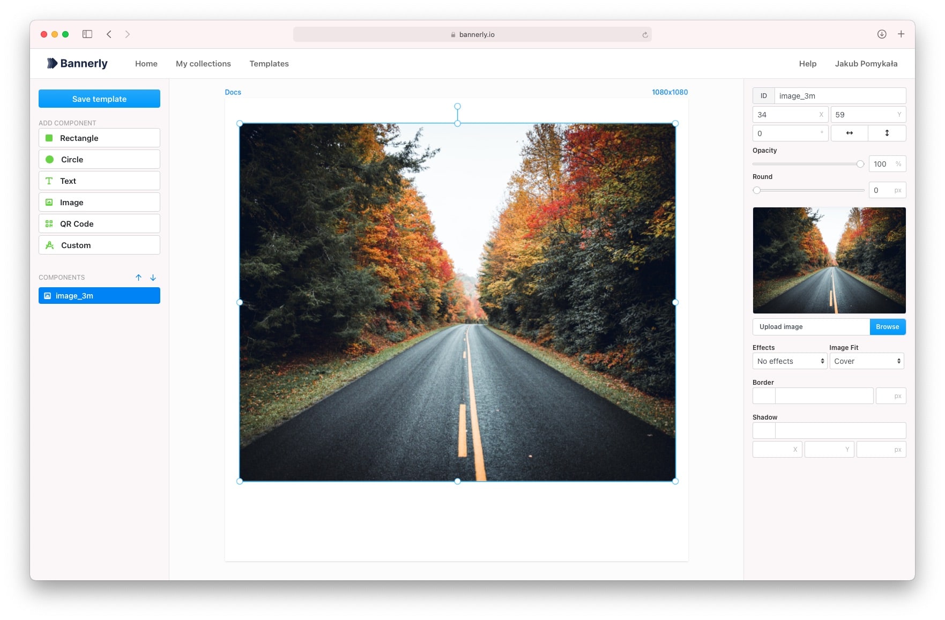Move component up with up arrow
The height and width of the screenshot is (620, 945).
pyautogui.click(x=138, y=278)
